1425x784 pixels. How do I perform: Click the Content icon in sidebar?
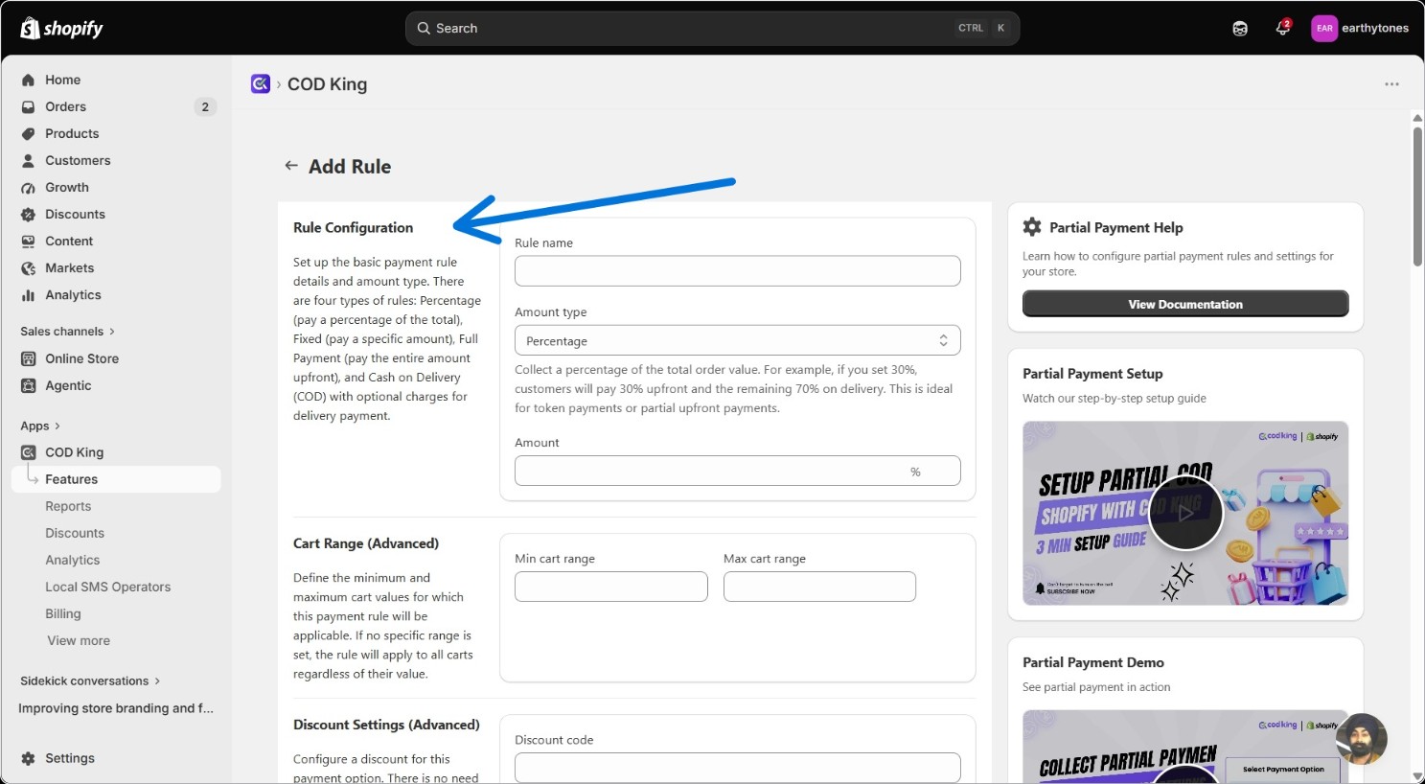pos(28,241)
